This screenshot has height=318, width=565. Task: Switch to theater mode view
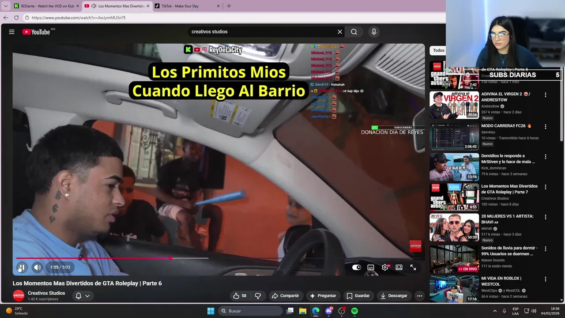coord(399,267)
